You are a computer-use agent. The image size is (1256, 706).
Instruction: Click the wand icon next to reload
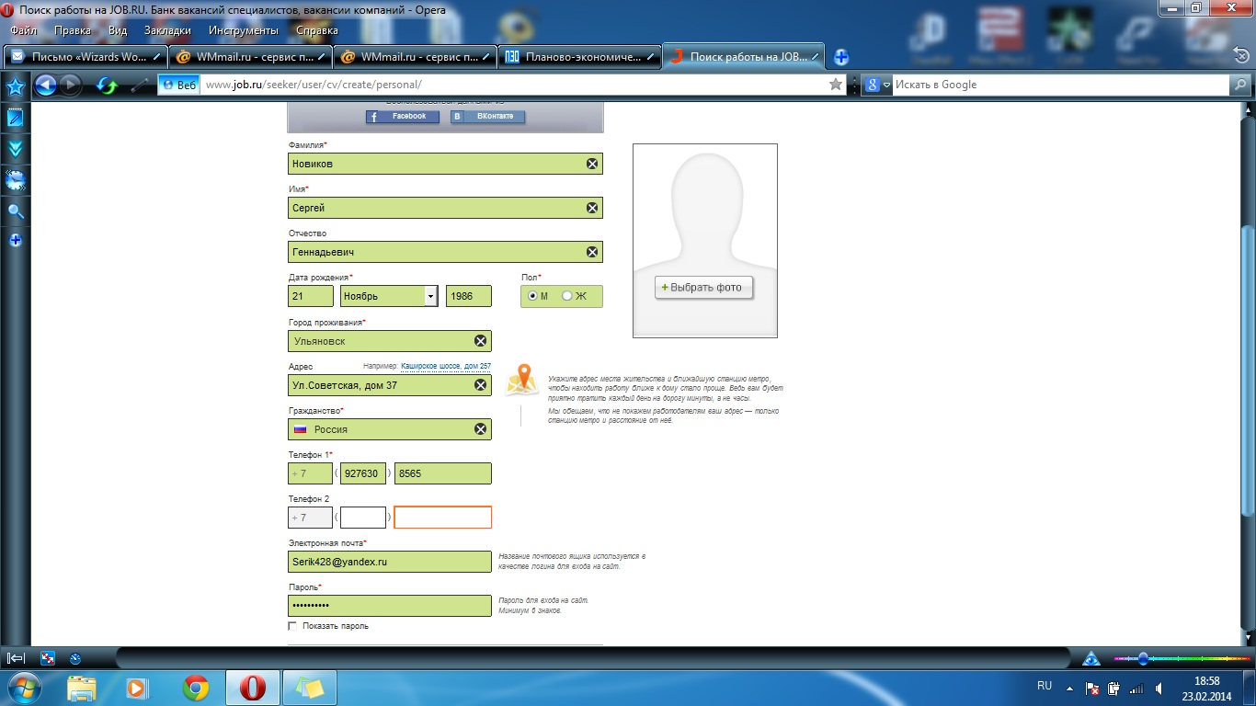pyautogui.click(x=140, y=85)
